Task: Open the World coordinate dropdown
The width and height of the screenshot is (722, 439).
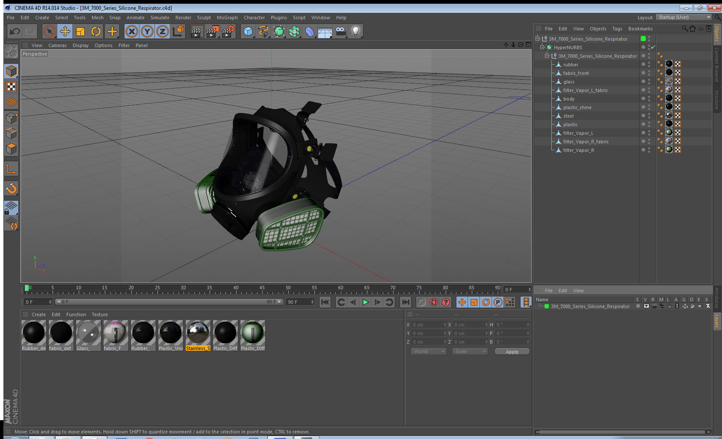Action: [x=429, y=351]
